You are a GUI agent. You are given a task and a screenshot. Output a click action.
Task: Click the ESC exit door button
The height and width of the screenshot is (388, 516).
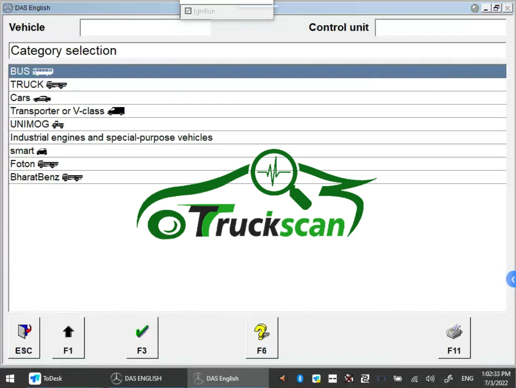(24, 338)
